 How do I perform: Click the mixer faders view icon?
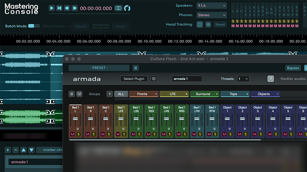79,94
